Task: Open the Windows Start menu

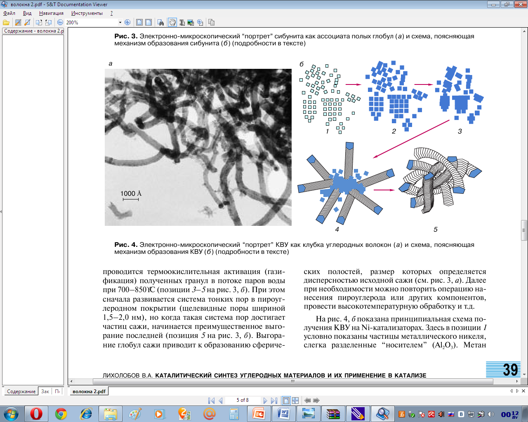Action: tap(11, 413)
